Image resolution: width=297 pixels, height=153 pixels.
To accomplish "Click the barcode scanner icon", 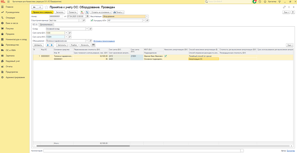I will [x=94, y=45].
